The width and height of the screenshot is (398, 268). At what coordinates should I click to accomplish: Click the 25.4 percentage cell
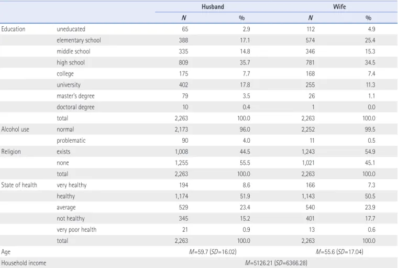click(x=370, y=40)
